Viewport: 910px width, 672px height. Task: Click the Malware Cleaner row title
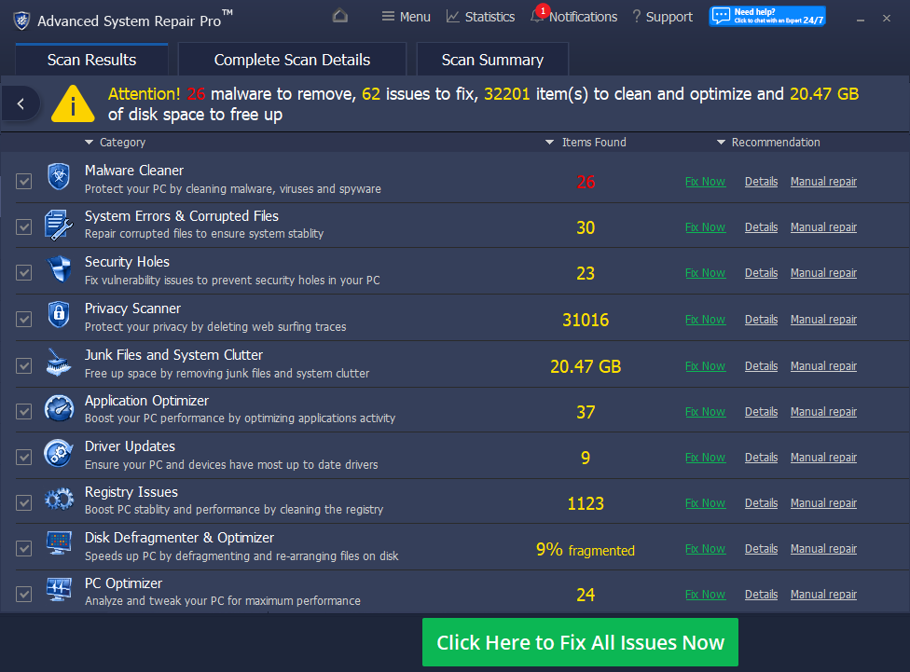pos(134,170)
